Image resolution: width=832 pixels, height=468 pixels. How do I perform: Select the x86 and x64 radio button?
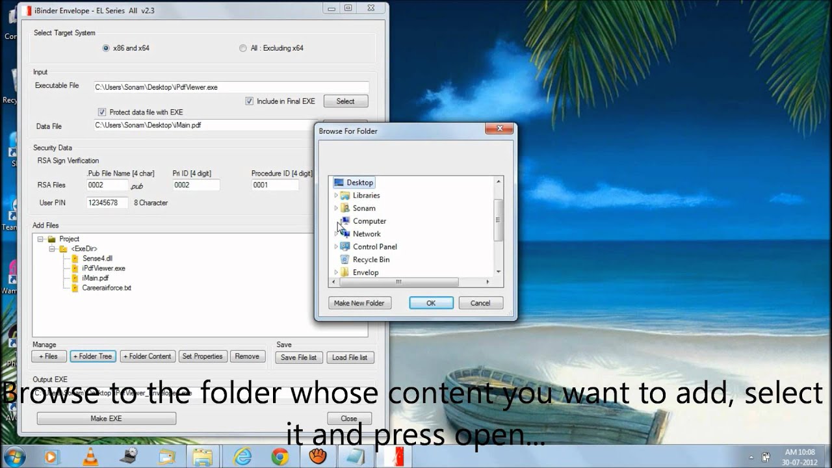coord(106,48)
